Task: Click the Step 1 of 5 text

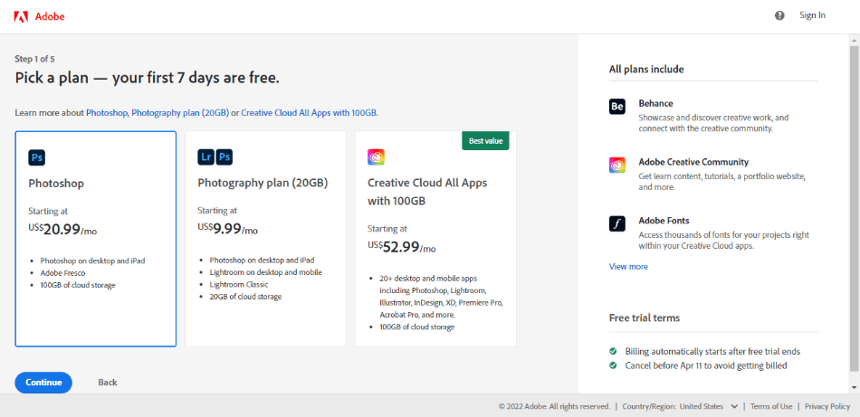Action: [x=34, y=58]
